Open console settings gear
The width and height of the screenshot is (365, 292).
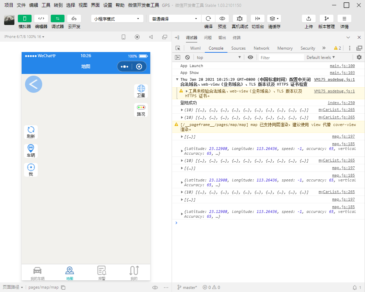click(x=359, y=57)
